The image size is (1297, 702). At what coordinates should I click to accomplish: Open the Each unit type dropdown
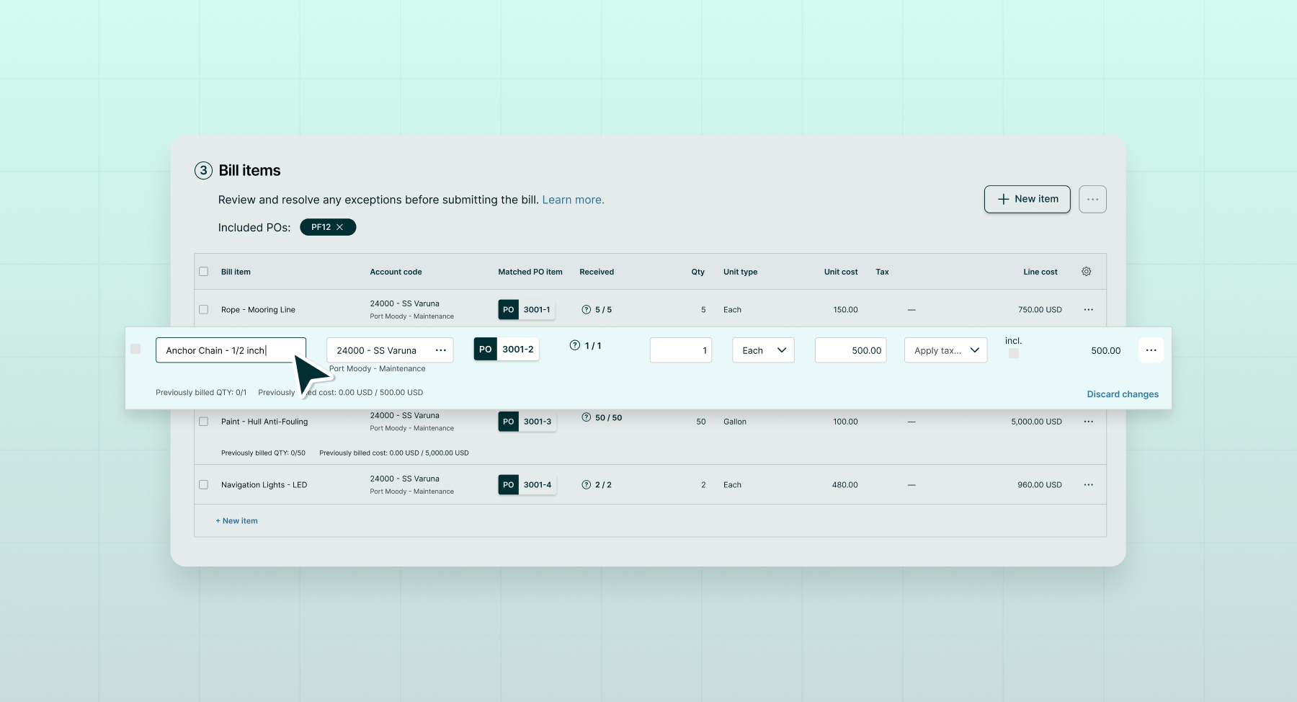(x=762, y=350)
